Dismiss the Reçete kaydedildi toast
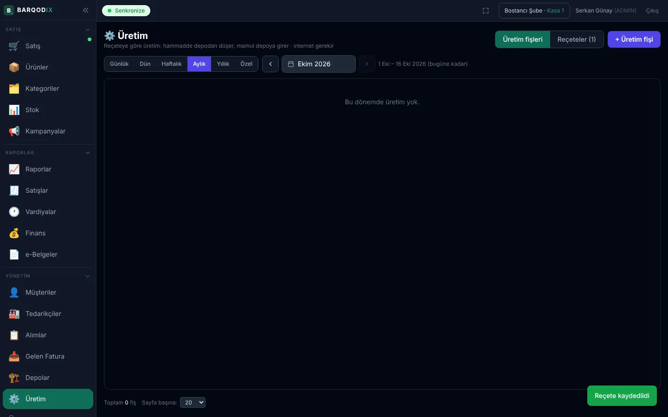This screenshot has width=668, height=417. (x=622, y=396)
